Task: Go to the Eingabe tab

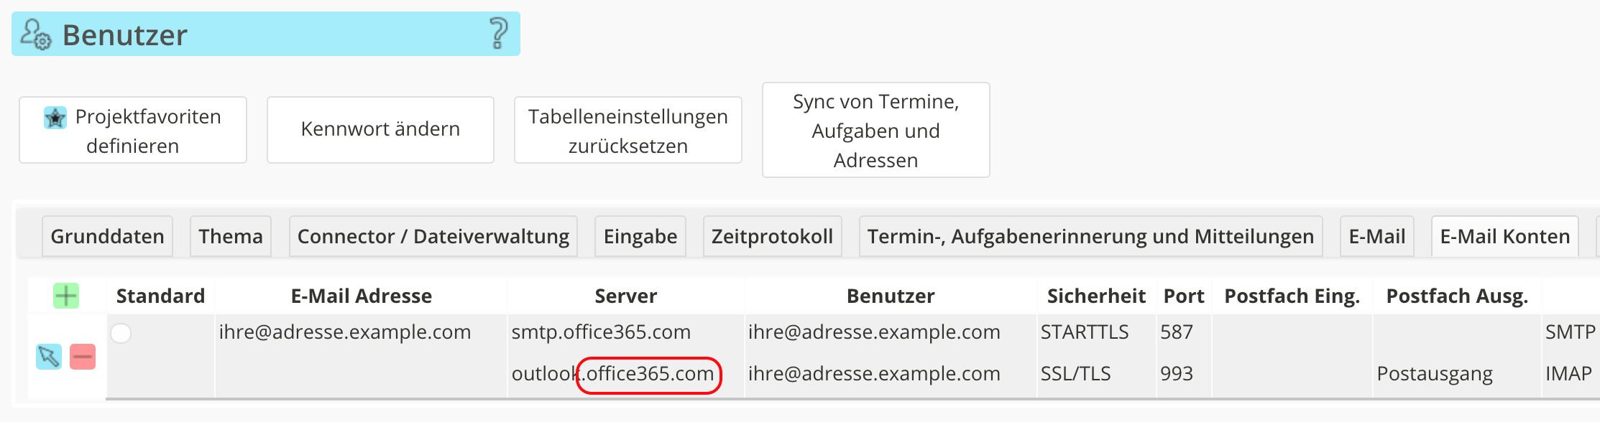Action: [640, 236]
